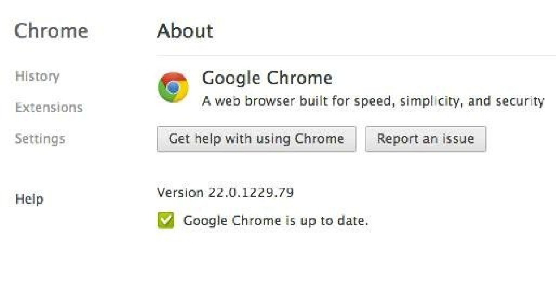Viewport: 556px width, 291px height.
Task: Click the divider line under About
Action: tap(357, 55)
